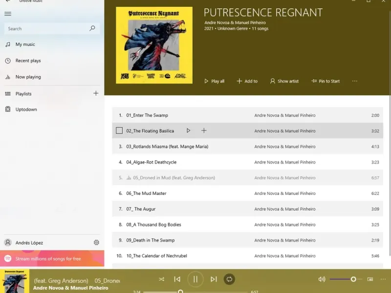
Task: Click Stream millions of songs banner
Action: (x=52, y=259)
